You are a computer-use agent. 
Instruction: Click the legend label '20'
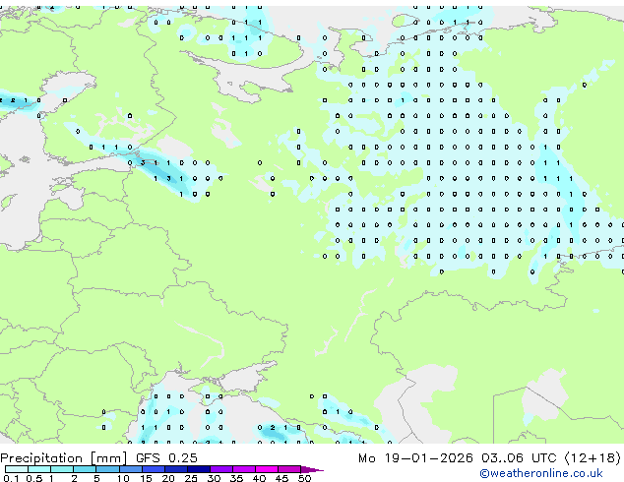[168, 478]
